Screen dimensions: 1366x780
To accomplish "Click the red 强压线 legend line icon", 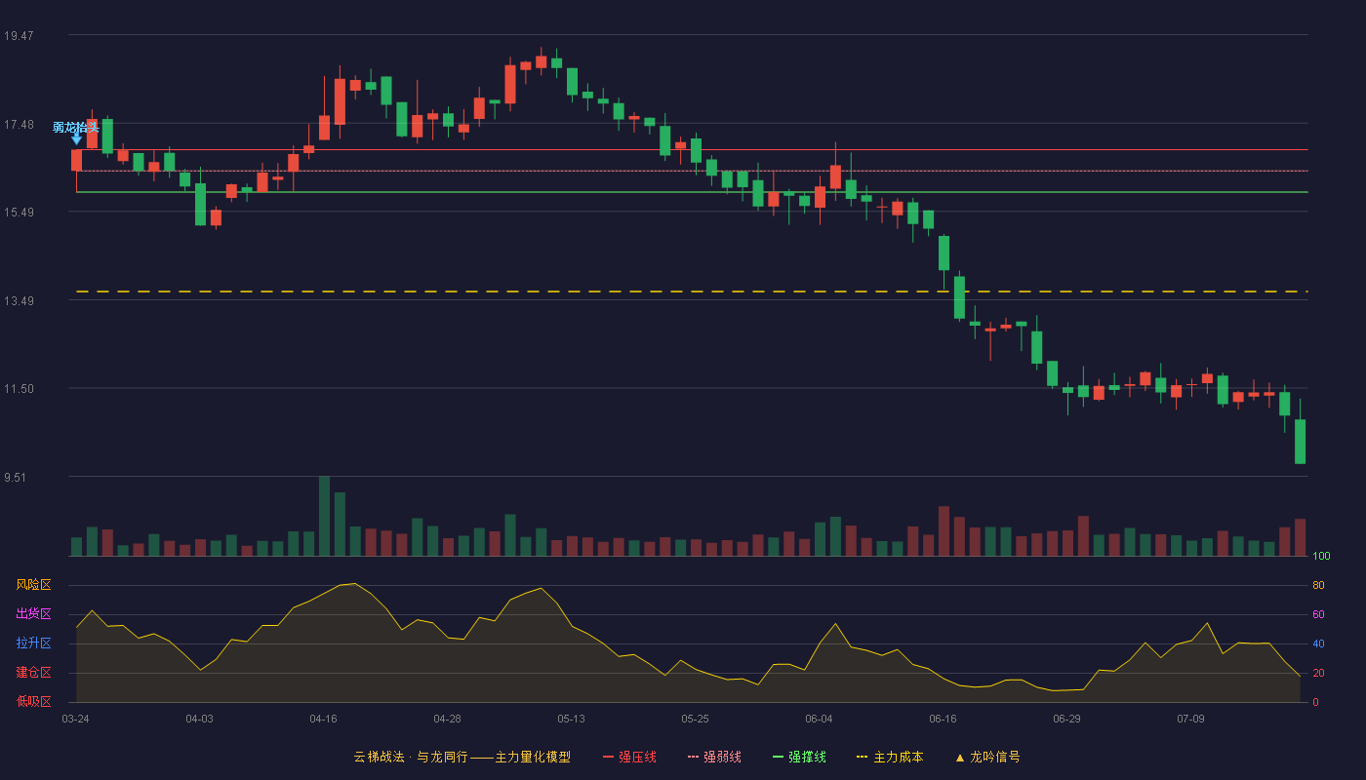I will click(x=608, y=757).
